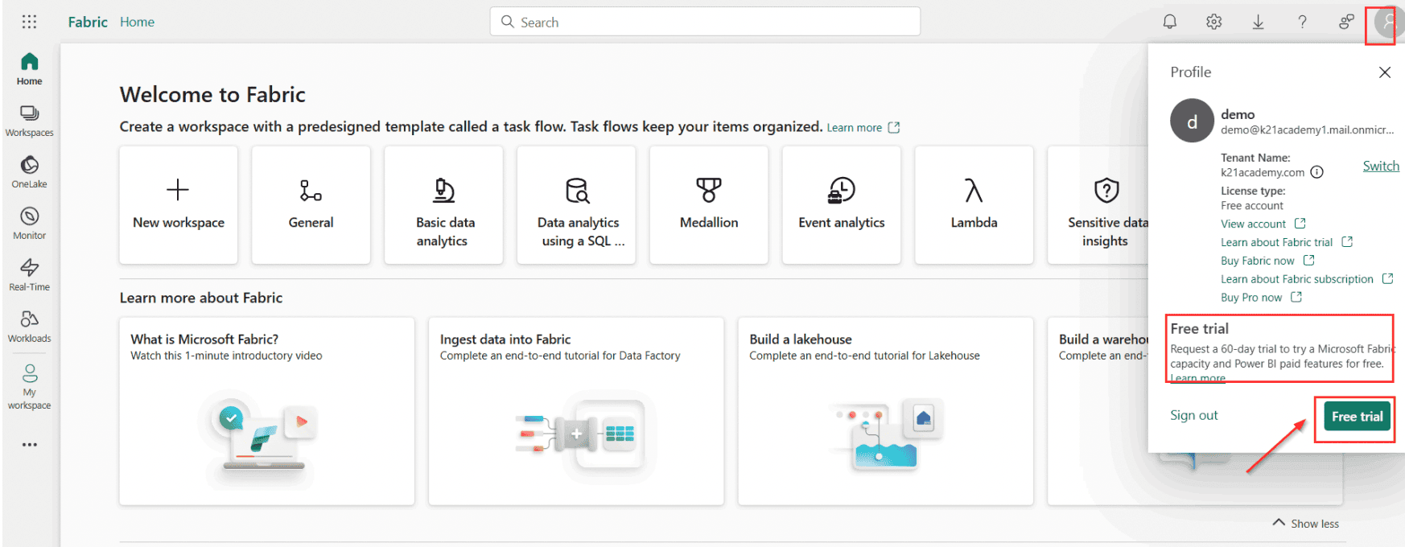
Task: Click the feedback icon in the header
Action: pyautogui.click(x=1346, y=22)
